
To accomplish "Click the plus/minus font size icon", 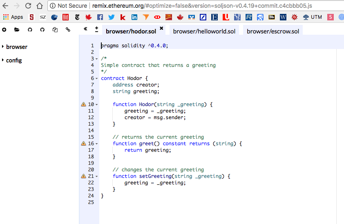I will pyautogui.click(x=96, y=29).
